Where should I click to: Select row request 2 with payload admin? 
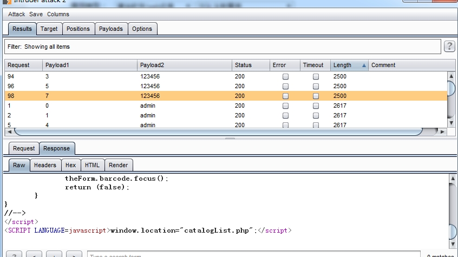pyautogui.click(x=226, y=115)
